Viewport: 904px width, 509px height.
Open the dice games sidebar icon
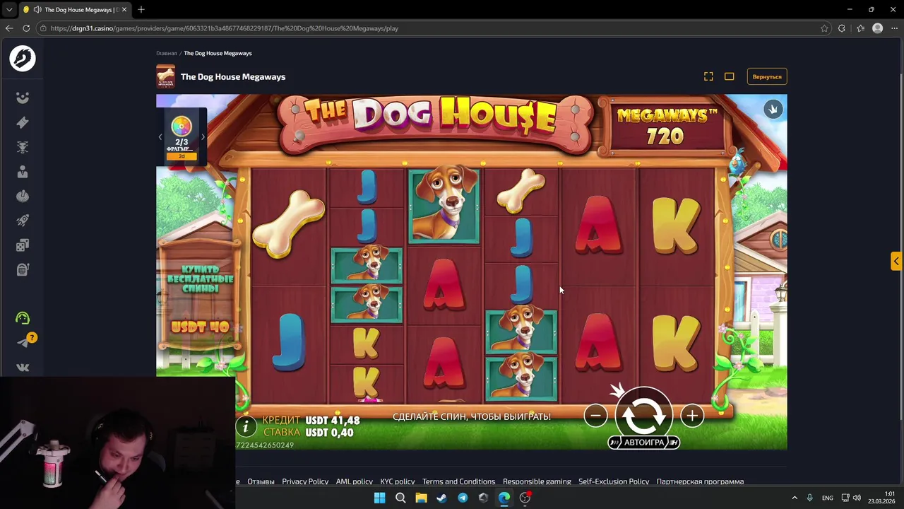pos(23,245)
